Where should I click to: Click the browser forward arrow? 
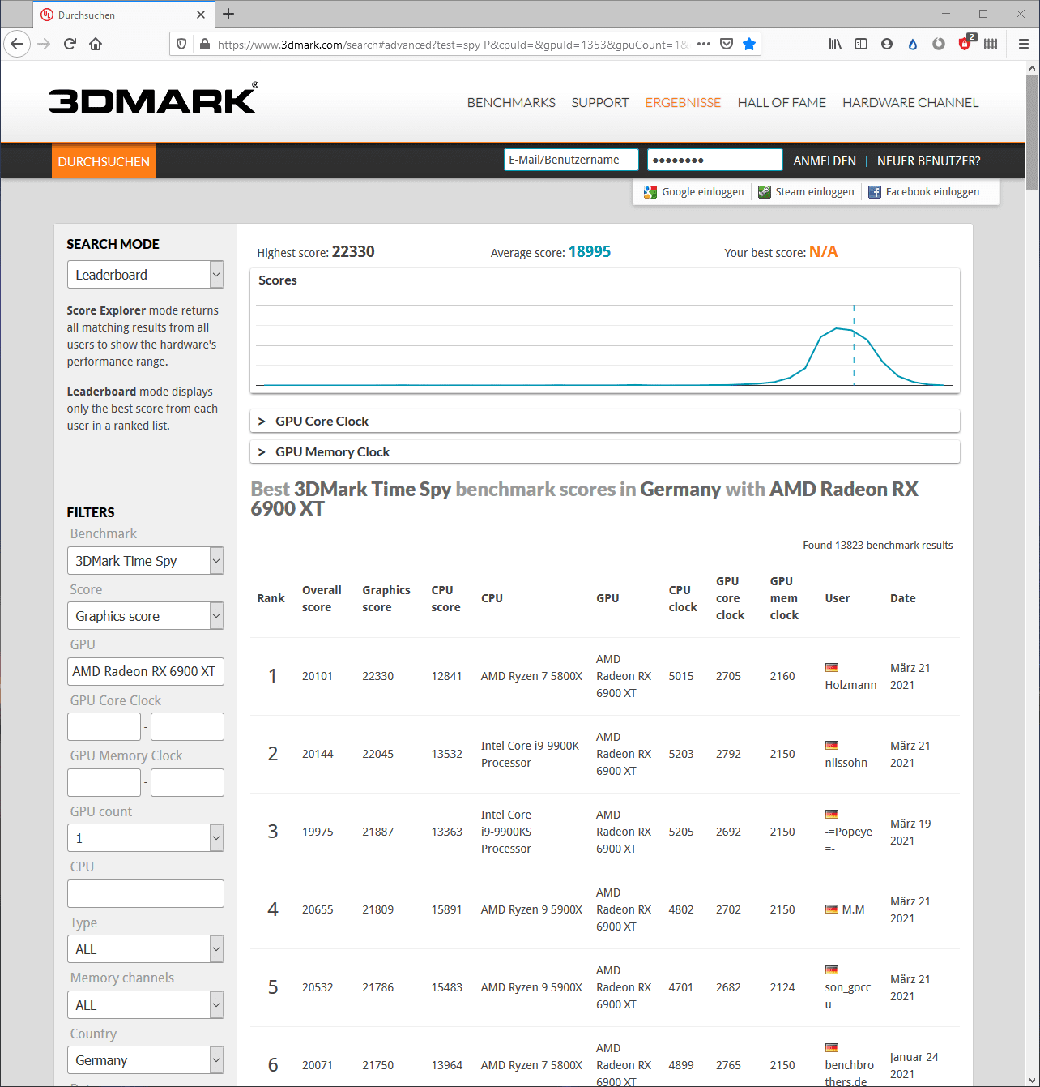pos(44,44)
